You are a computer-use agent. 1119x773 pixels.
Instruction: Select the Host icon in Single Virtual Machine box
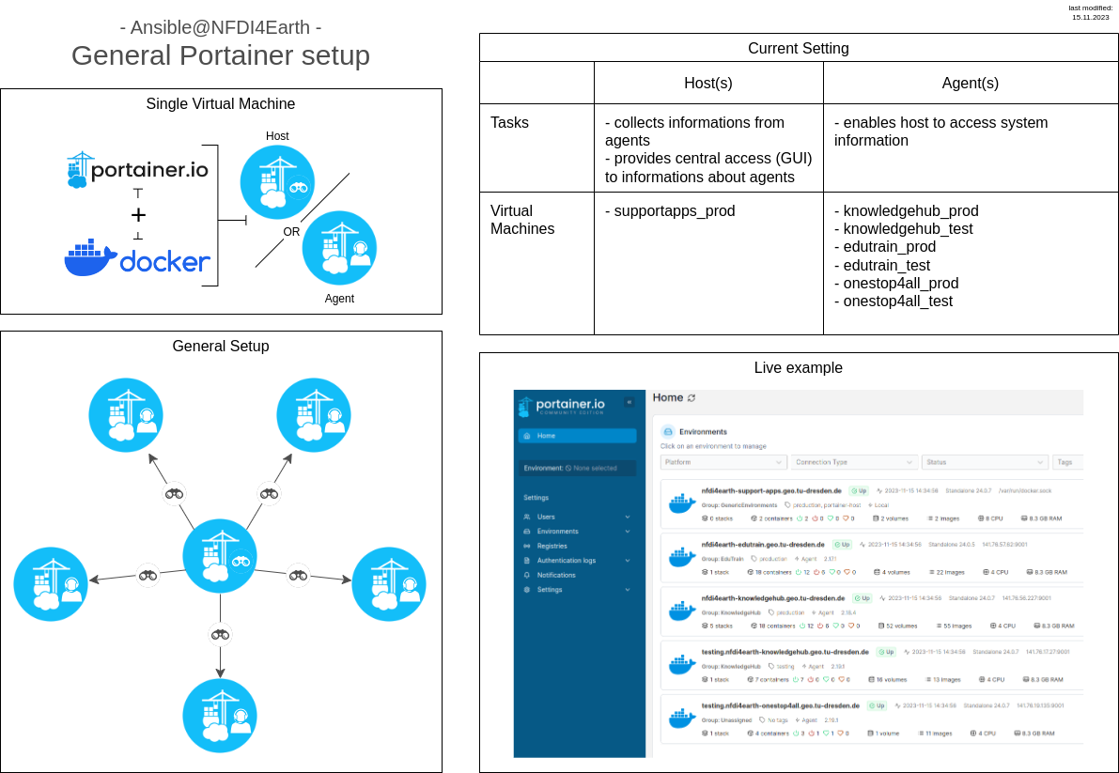pyautogui.click(x=277, y=182)
